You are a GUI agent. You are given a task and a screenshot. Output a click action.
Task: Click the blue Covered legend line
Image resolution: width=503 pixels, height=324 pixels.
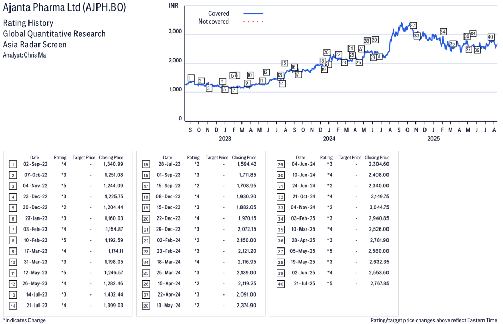tap(253, 14)
